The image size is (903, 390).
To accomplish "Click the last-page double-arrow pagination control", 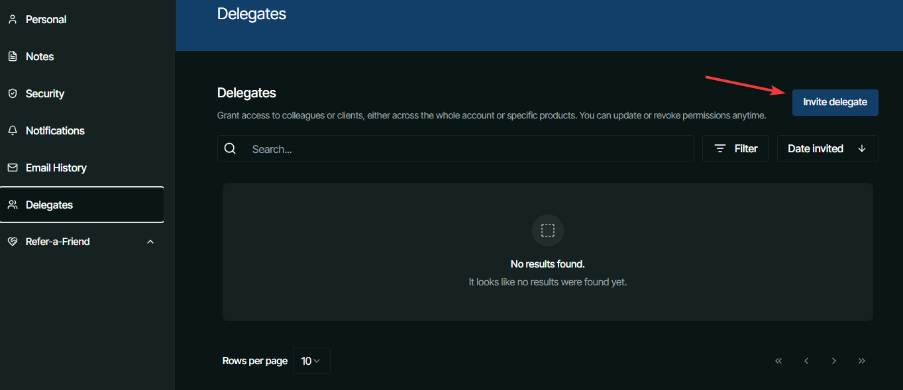I will [x=861, y=360].
